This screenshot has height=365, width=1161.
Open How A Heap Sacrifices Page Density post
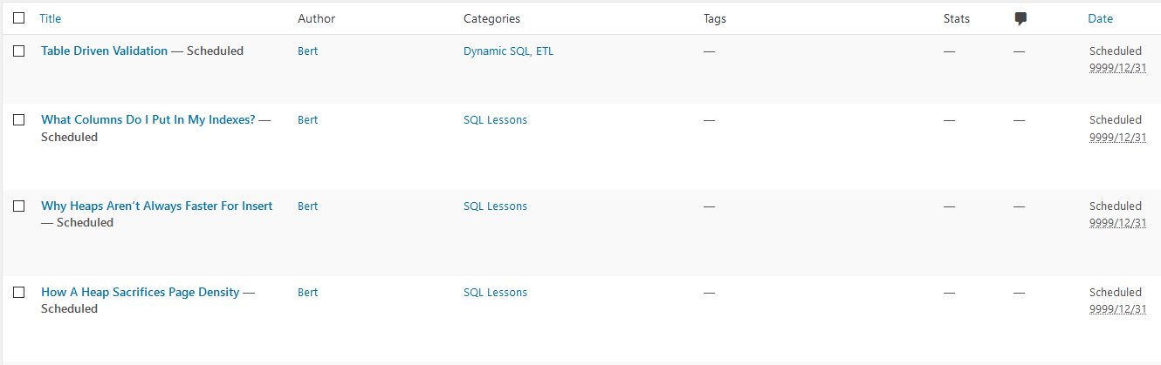point(140,293)
